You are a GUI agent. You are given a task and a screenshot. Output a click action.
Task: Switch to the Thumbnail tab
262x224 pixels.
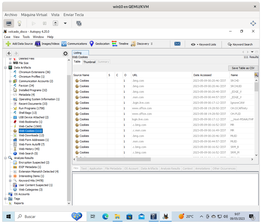(x=89, y=62)
